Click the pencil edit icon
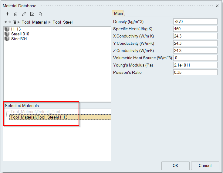The height and width of the screenshot is (173, 223). pos(24,14)
